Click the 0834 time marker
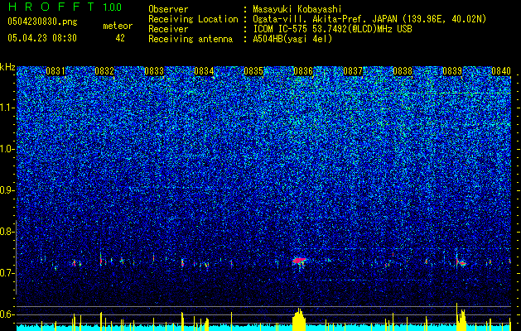 pos(204,71)
